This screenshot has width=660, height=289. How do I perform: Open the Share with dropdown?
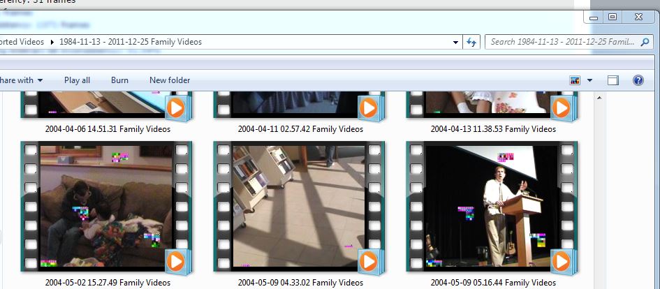pos(21,80)
